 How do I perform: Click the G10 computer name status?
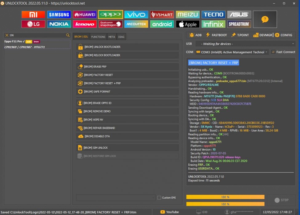click(202, 212)
